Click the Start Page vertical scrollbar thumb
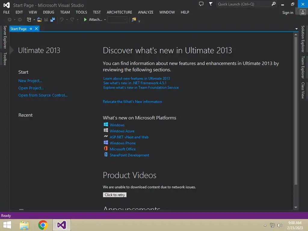Screen dimensions: 308x231 296,111
